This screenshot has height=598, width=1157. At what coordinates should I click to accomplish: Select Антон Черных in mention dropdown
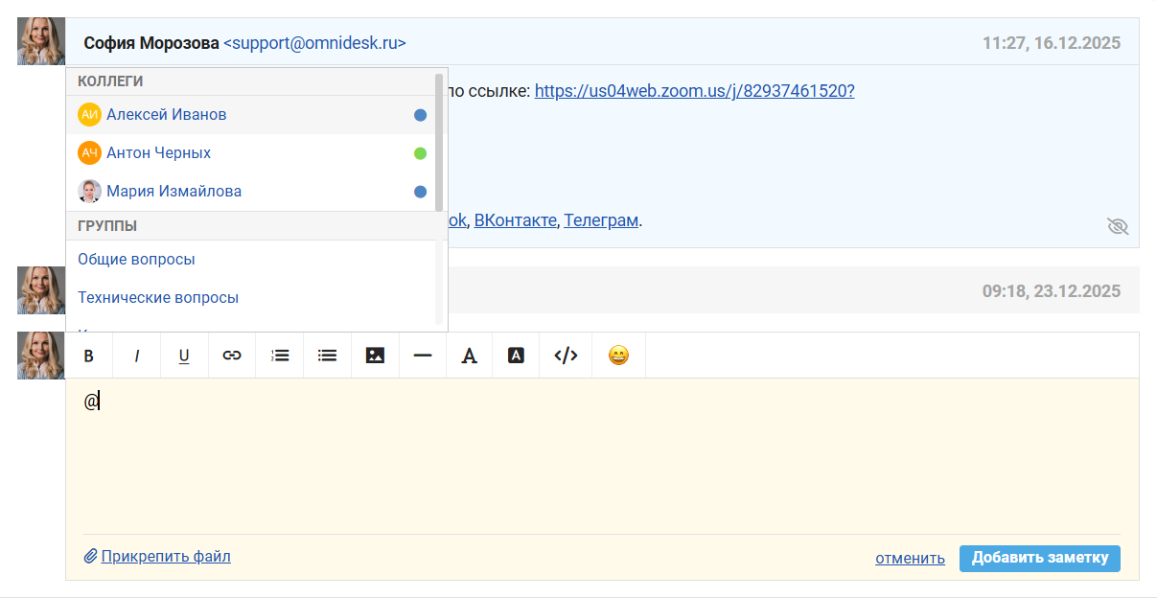point(158,153)
